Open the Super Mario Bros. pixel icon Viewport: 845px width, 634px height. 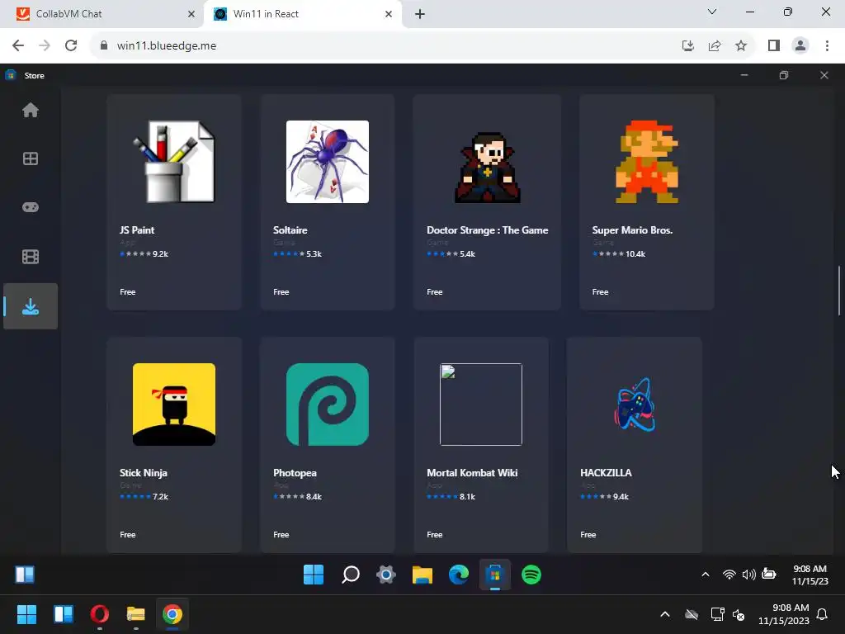[x=647, y=162]
